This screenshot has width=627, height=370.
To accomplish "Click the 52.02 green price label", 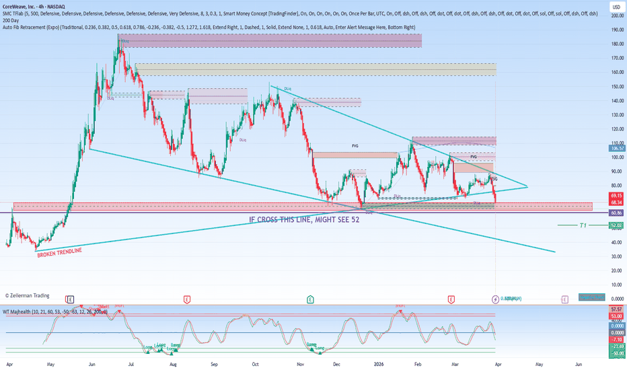I will 617,225.
